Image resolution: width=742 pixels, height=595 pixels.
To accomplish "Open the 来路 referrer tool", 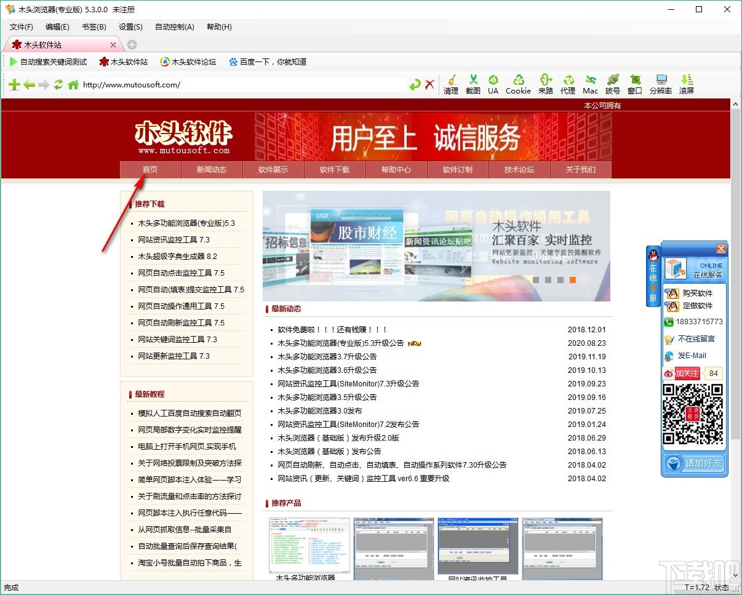I will pos(546,84).
